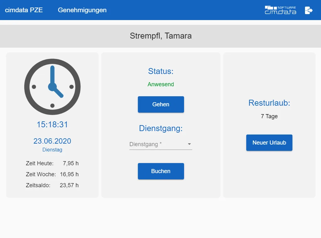Click the Zeit Woche value 16,95 h

point(69,174)
